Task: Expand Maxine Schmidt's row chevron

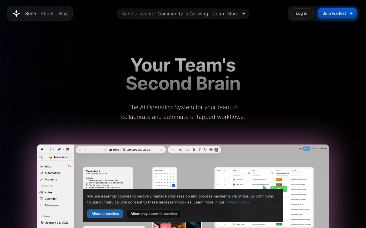Action: coord(224,224)
